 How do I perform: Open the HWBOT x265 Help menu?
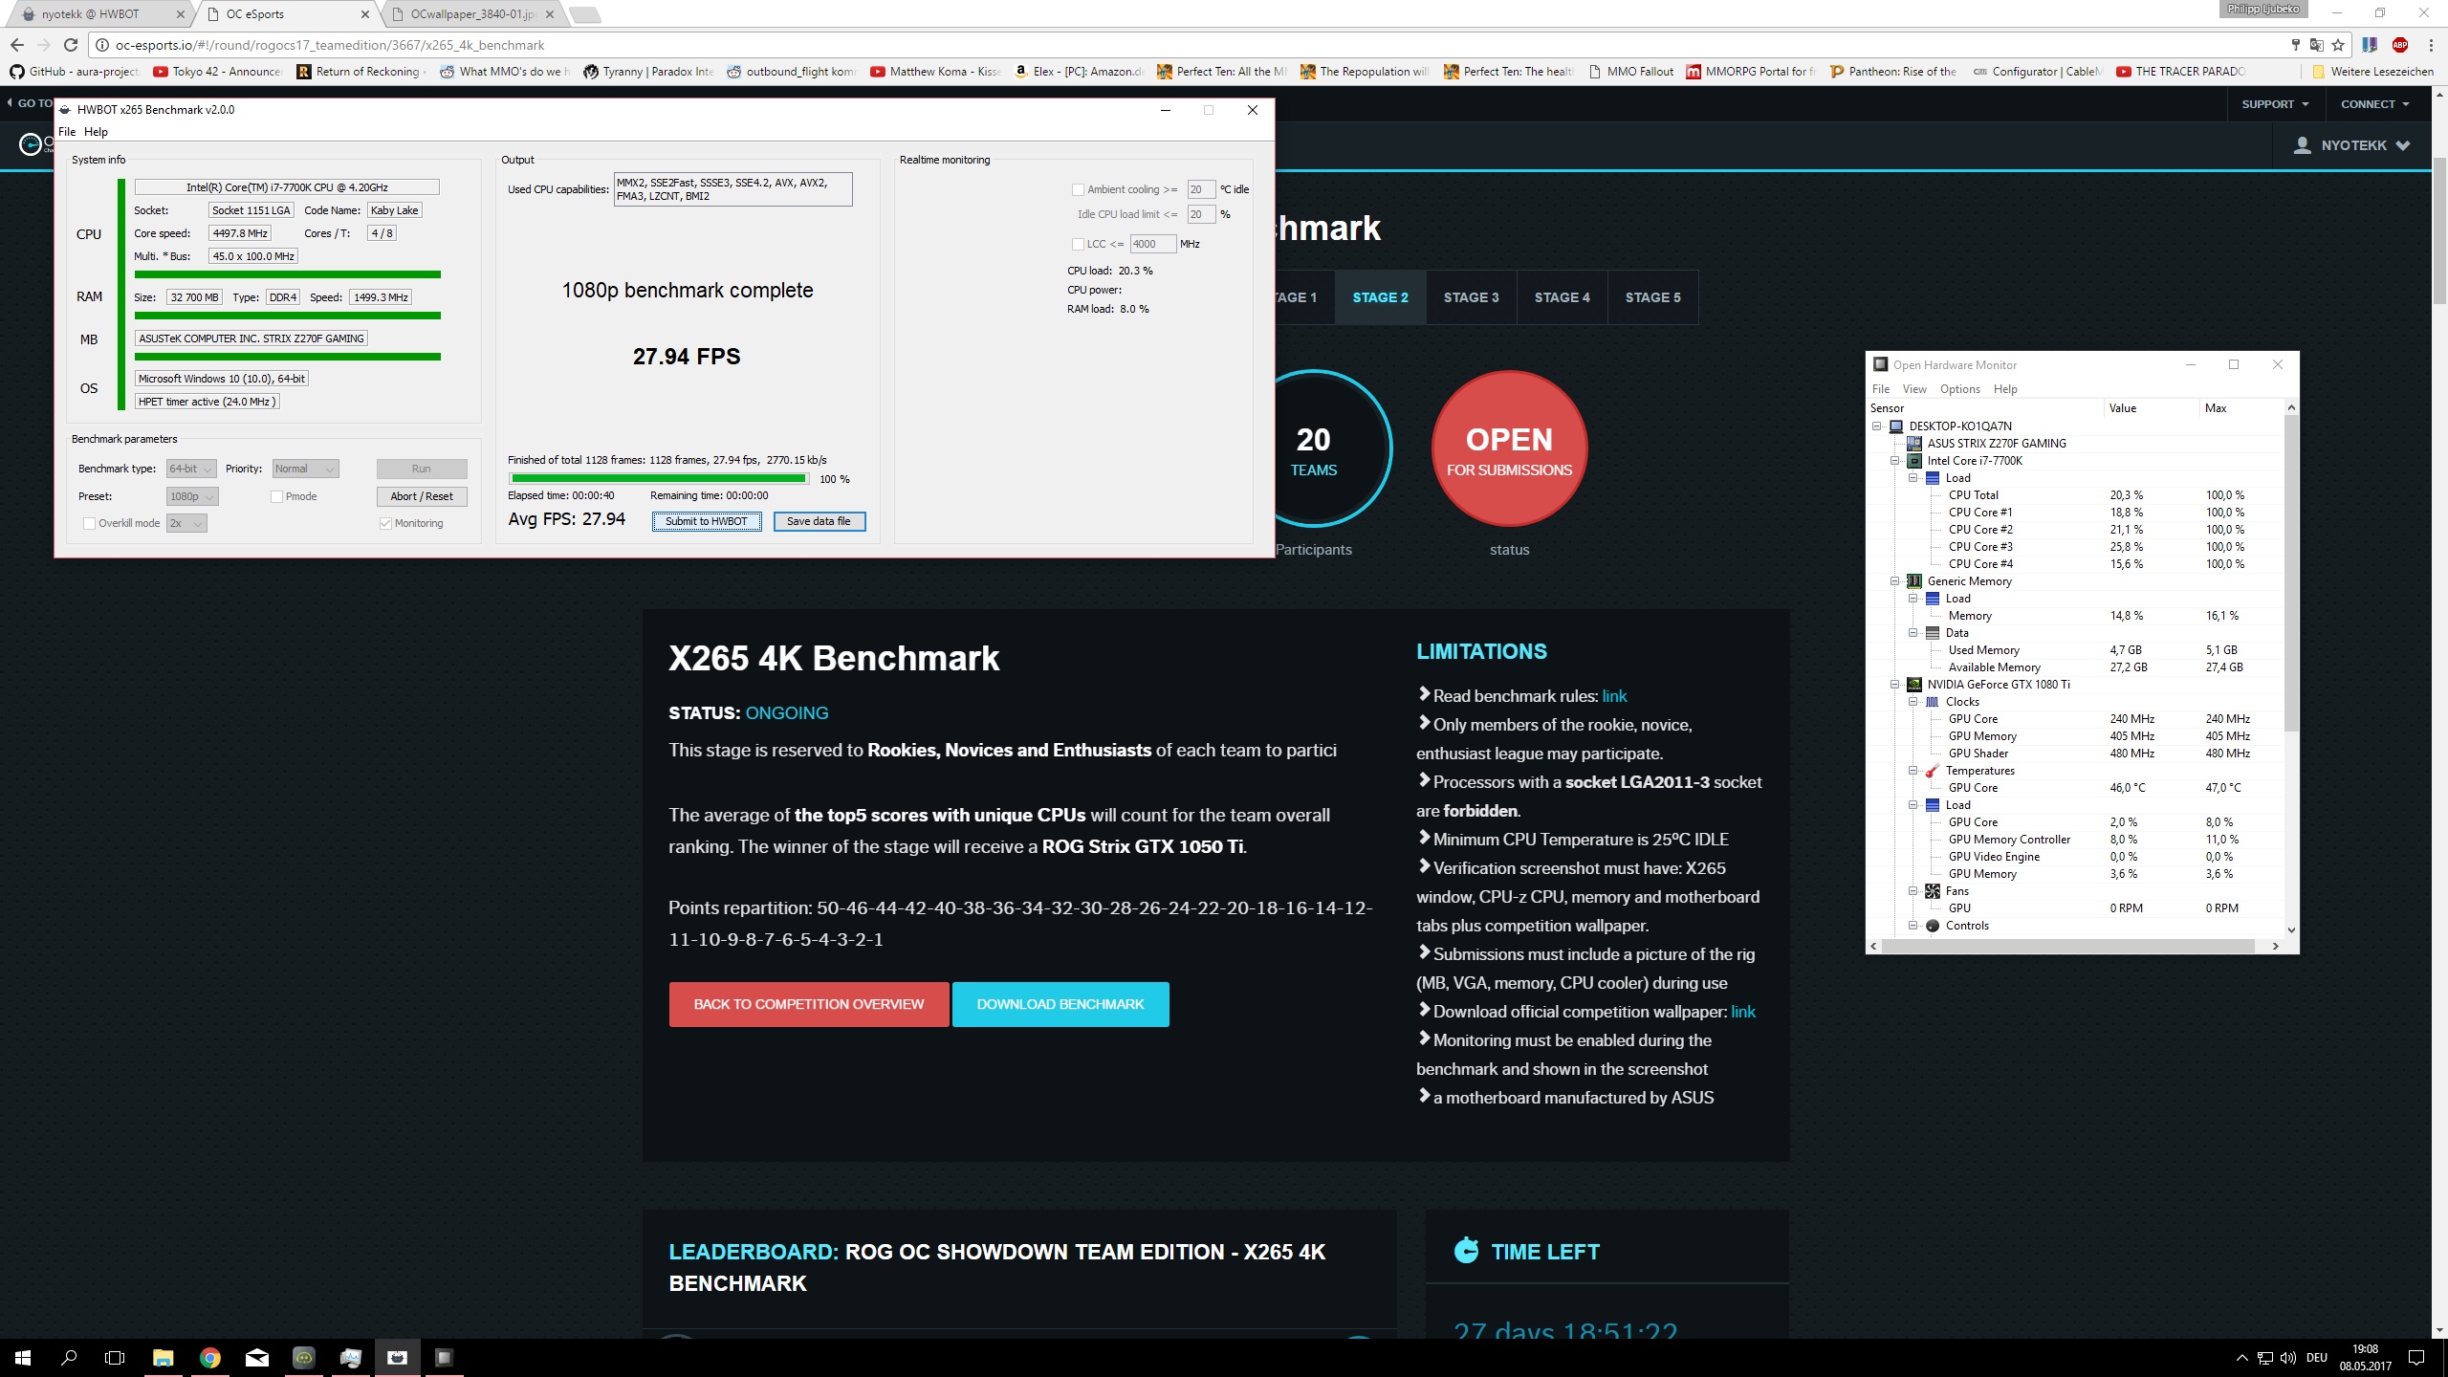96,132
